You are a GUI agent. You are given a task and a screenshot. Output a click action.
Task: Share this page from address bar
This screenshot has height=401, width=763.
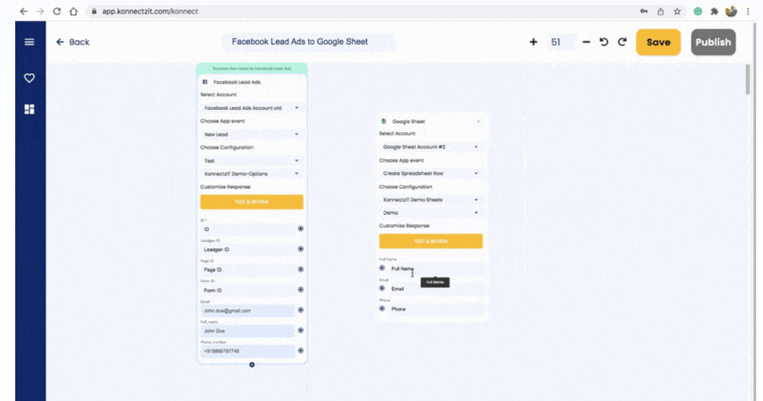point(660,11)
